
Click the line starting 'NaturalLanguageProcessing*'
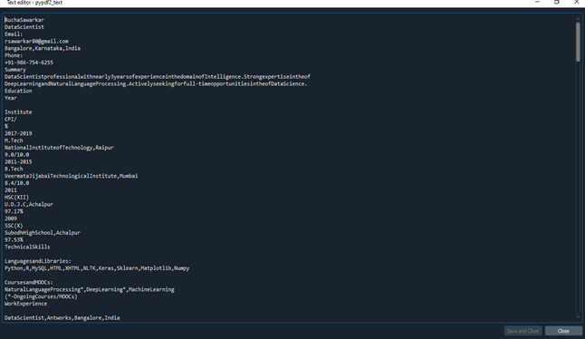(90, 289)
